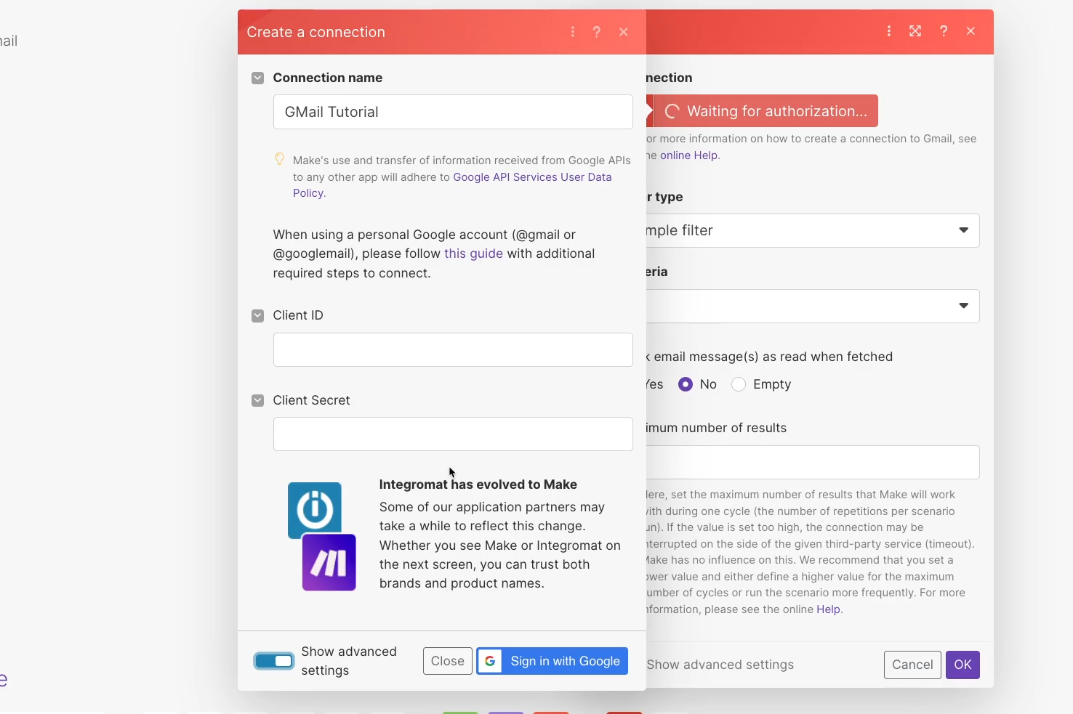Click the 'Integromat has evolved to Make' heading

click(x=478, y=484)
